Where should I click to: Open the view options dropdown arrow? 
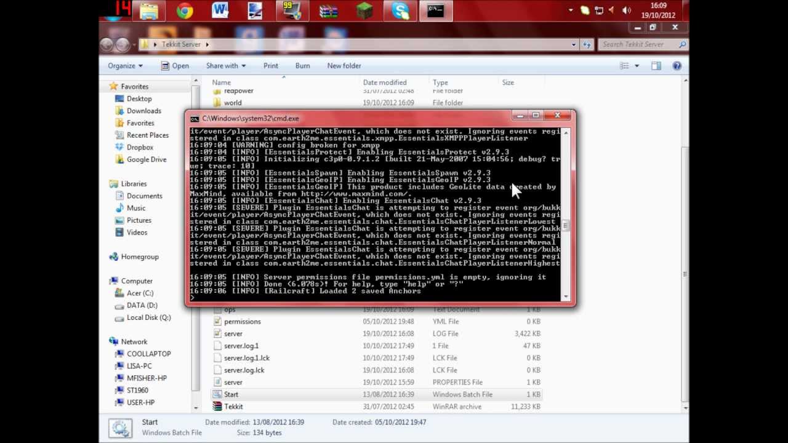pyautogui.click(x=637, y=66)
